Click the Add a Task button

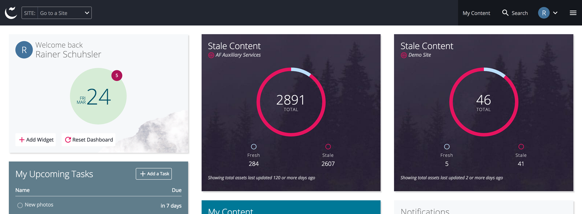pyautogui.click(x=154, y=174)
